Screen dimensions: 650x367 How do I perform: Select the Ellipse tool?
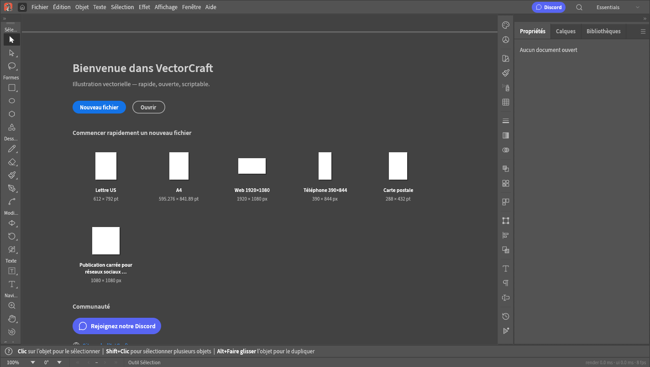coord(12,101)
